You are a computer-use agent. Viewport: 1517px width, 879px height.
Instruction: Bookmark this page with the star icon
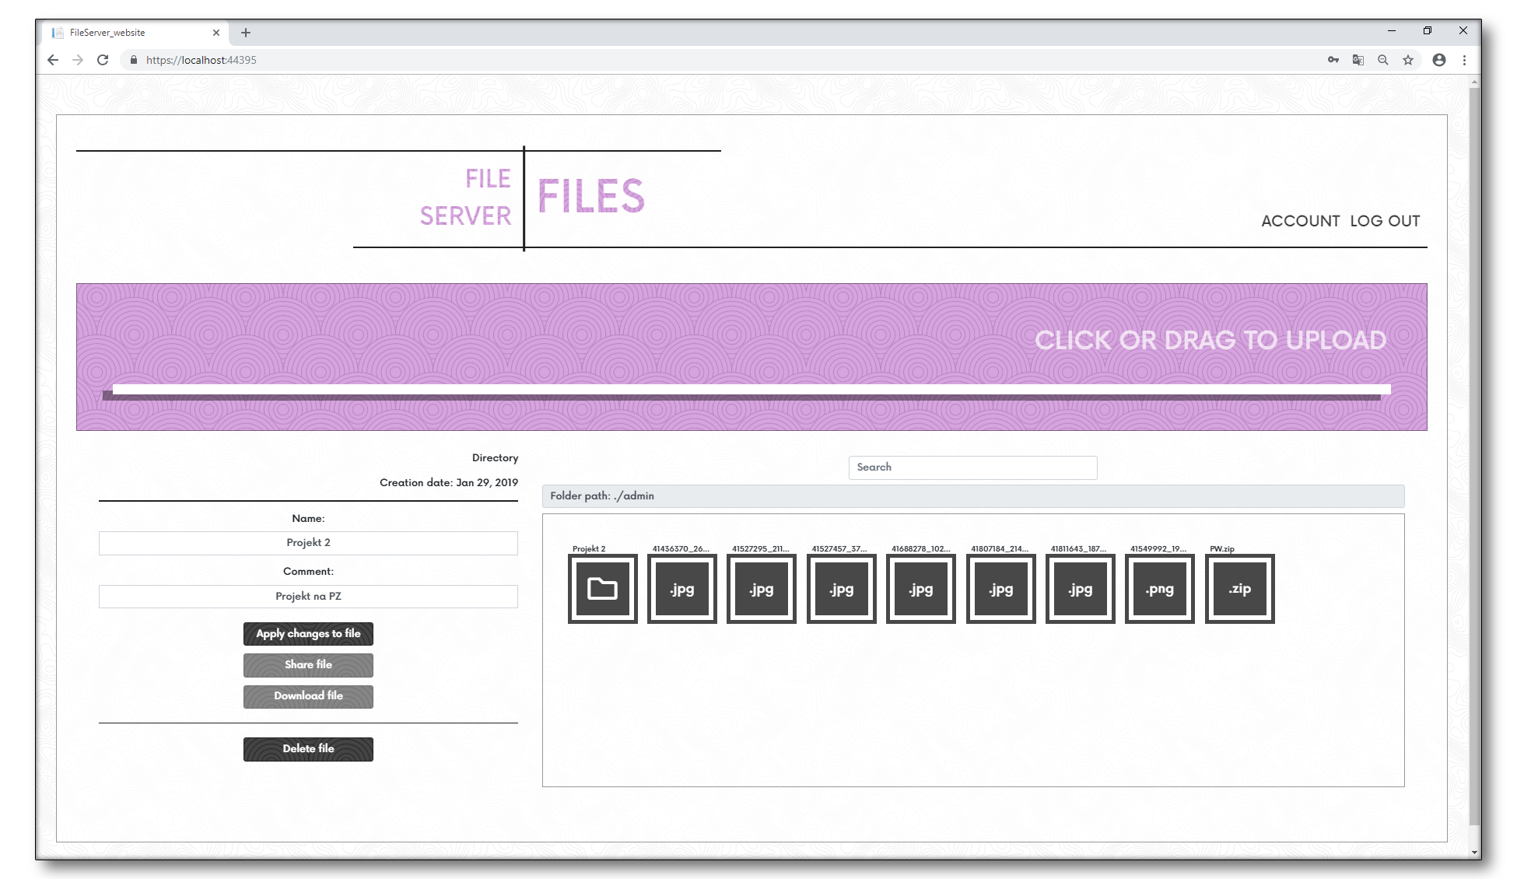coord(1408,60)
